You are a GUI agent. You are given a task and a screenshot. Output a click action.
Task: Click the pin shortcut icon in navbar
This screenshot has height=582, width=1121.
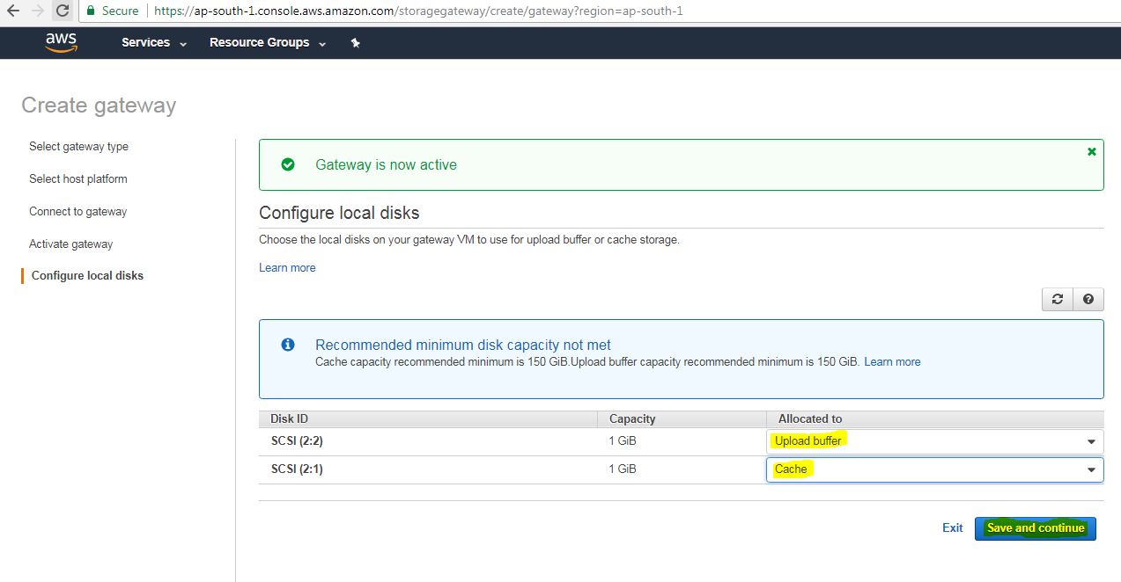point(355,43)
